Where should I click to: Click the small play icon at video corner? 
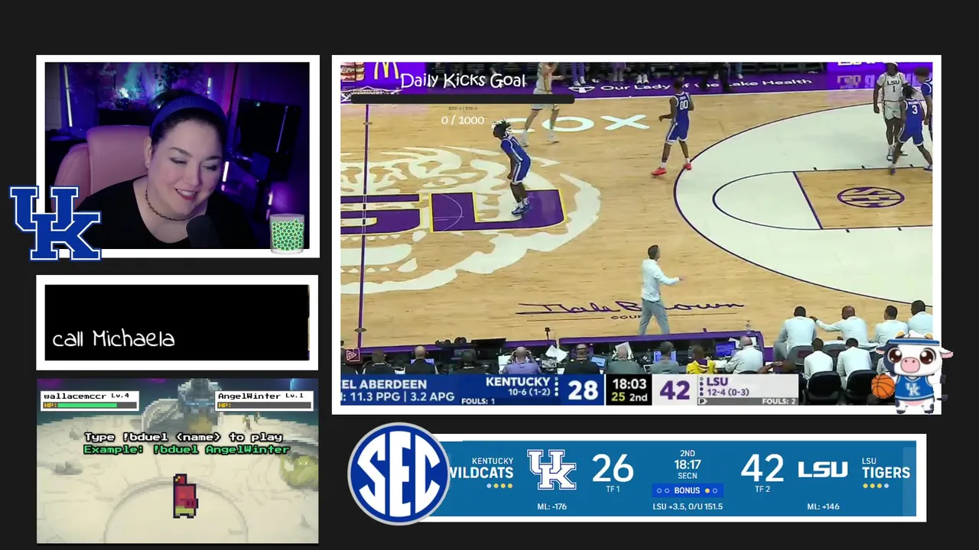[352, 354]
